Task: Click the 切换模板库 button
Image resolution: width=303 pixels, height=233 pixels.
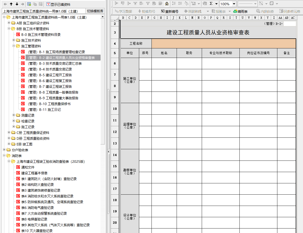Action: click(x=95, y=11)
